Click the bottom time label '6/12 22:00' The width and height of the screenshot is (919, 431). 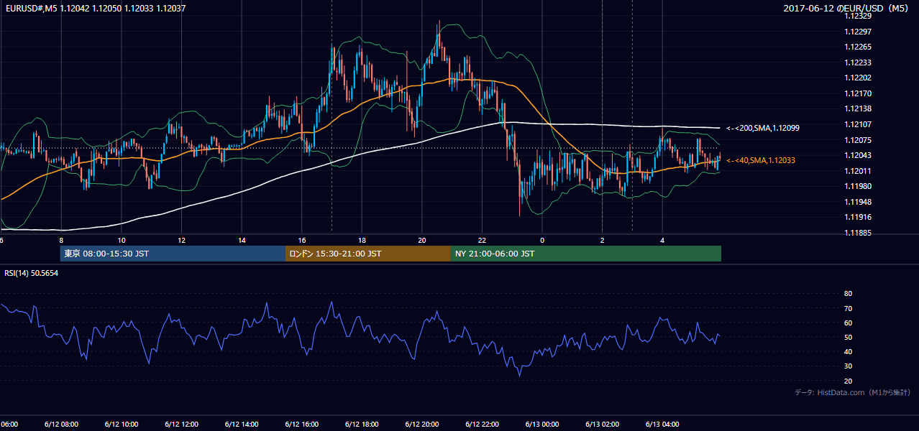point(483,425)
